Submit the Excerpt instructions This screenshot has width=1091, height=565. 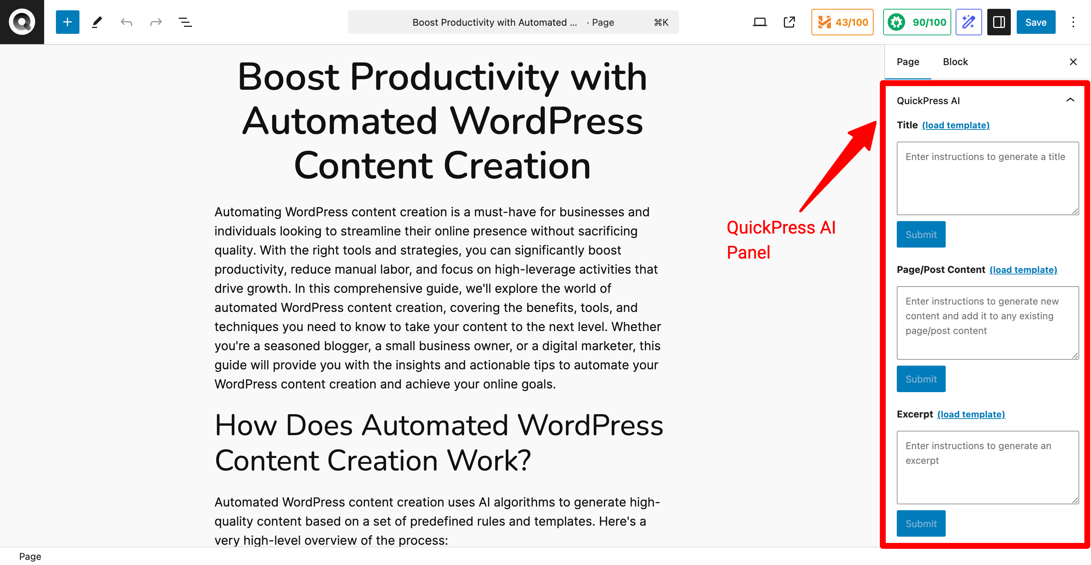(x=921, y=523)
